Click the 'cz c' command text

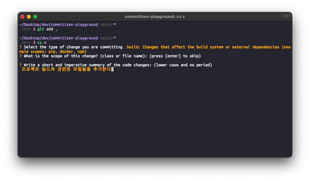[x=42, y=43]
